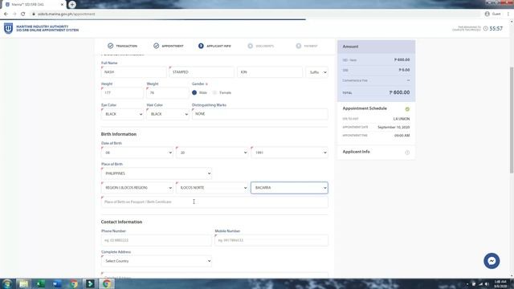Open the birth month dropdown
514x289 pixels.
[x=137, y=153]
